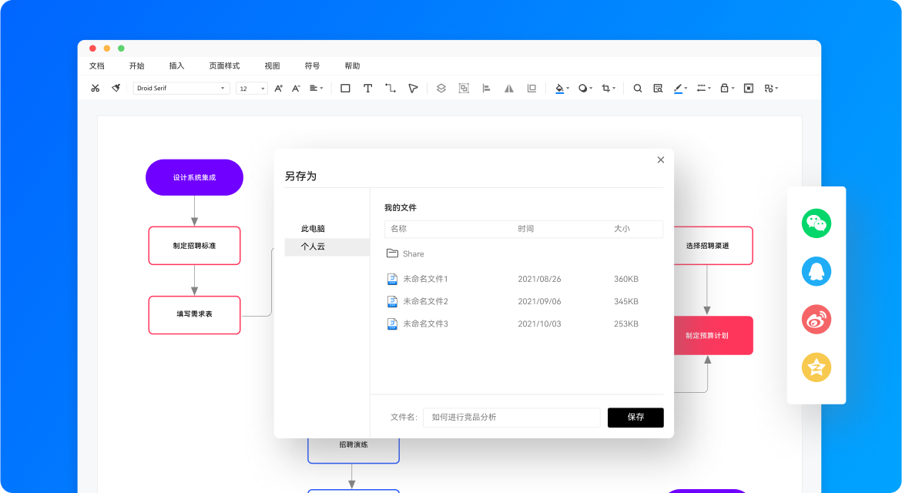This screenshot has height=493, width=902.
Task: Select 个人云 location in the sidebar
Action: 327,246
